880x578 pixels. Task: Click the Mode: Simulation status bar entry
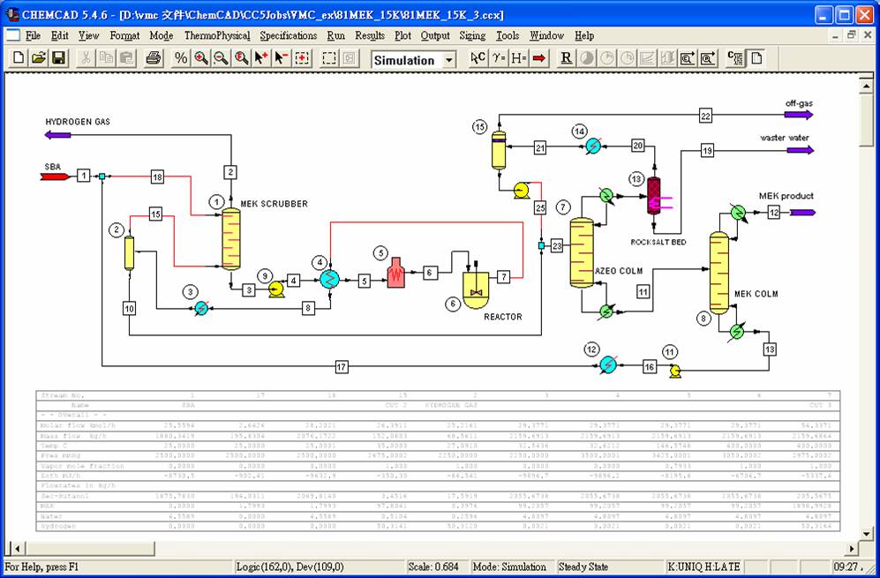pyautogui.click(x=509, y=567)
